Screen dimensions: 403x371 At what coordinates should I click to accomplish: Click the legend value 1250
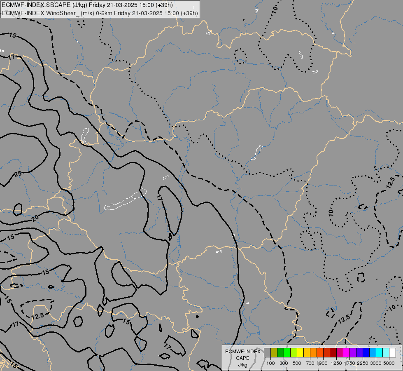click(336, 363)
